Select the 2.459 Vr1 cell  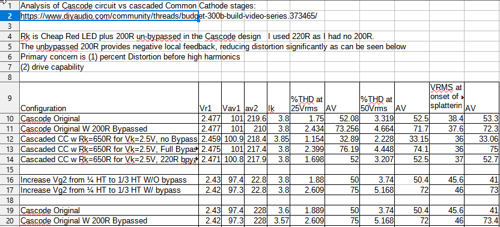(210, 139)
